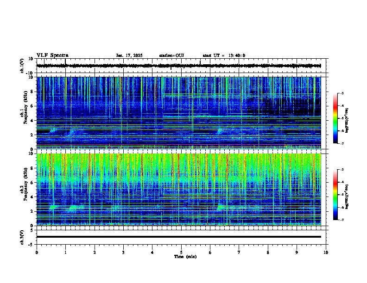This screenshot has height=283, width=367.
Task: Click green emission burst near 6.3 min in ch.2
Action: pos(221,207)
